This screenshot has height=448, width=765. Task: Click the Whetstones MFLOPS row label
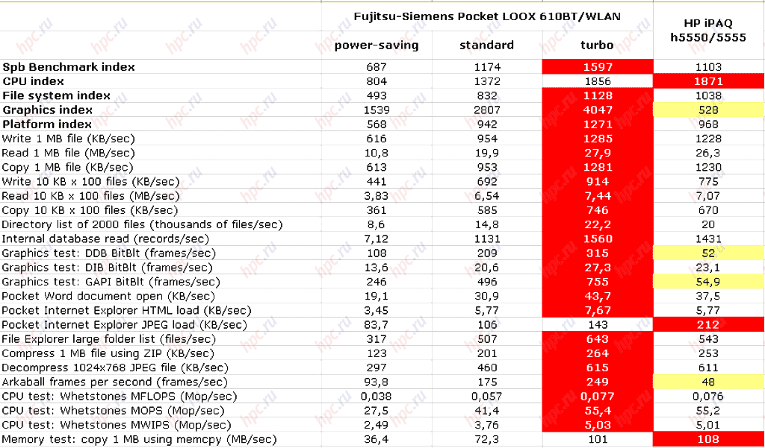120,397
